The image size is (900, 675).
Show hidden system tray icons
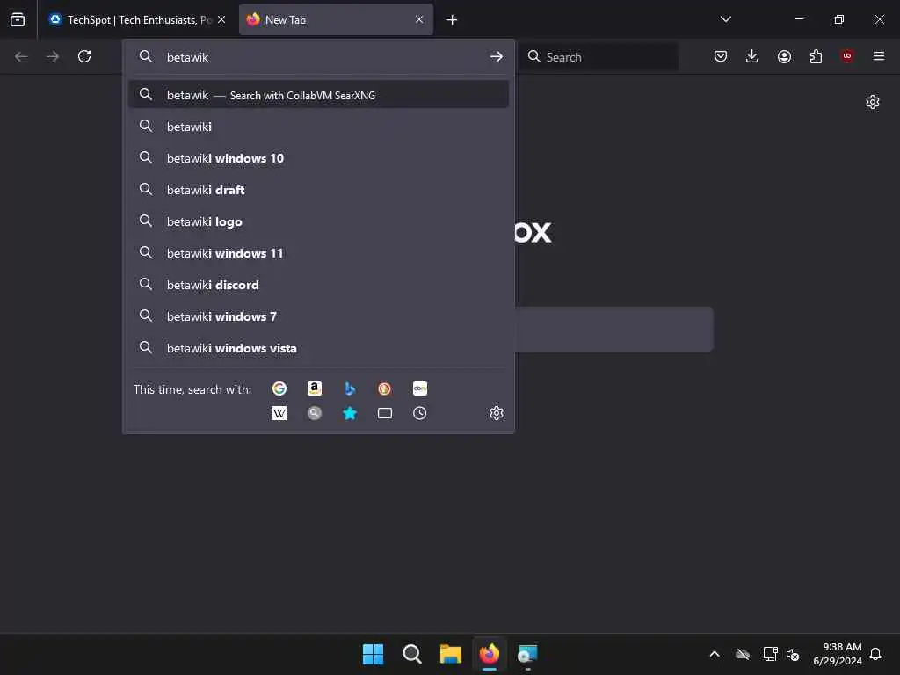[715, 654]
